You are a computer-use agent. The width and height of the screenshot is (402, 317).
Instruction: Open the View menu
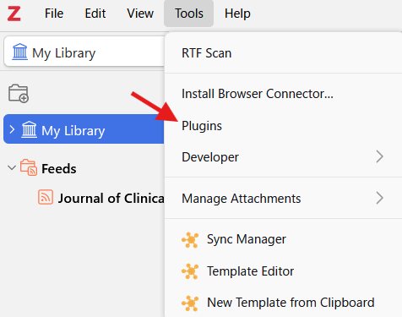140,14
